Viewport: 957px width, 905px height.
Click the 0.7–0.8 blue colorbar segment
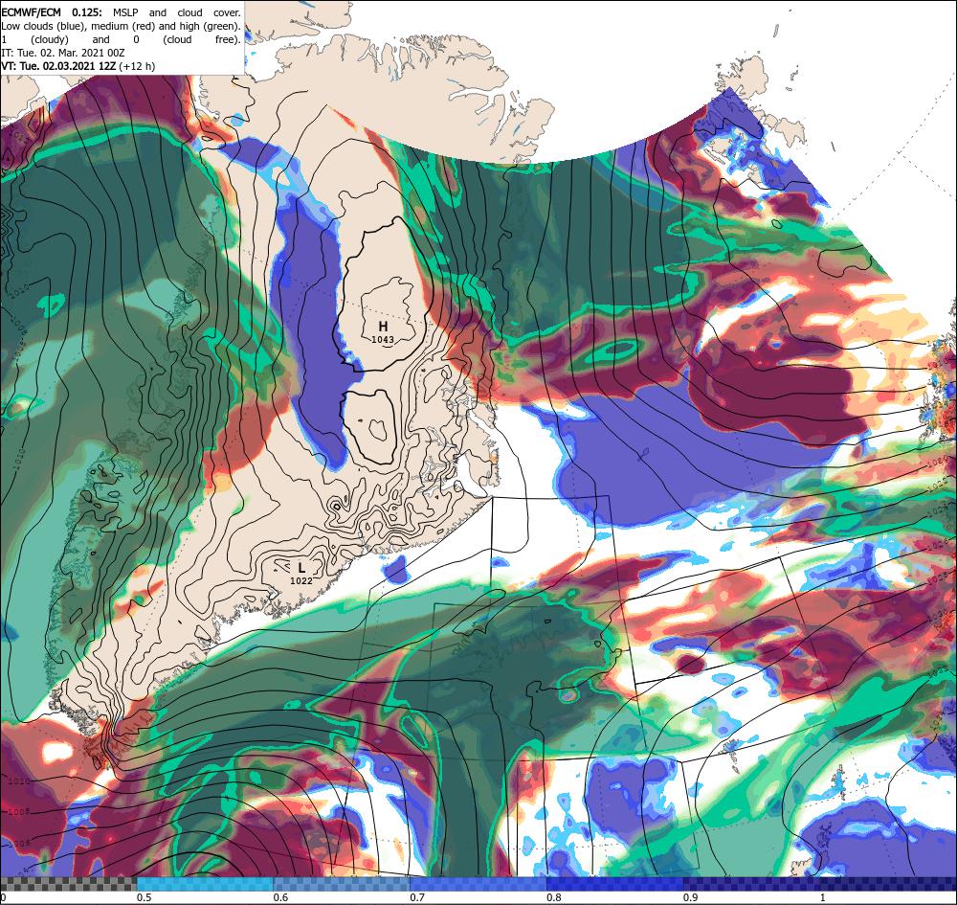point(478,884)
